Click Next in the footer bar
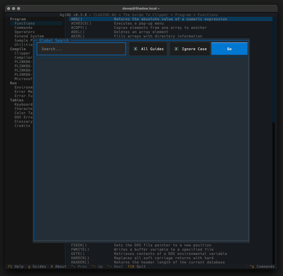The width and height of the screenshot is (283, 276). tap(115, 267)
